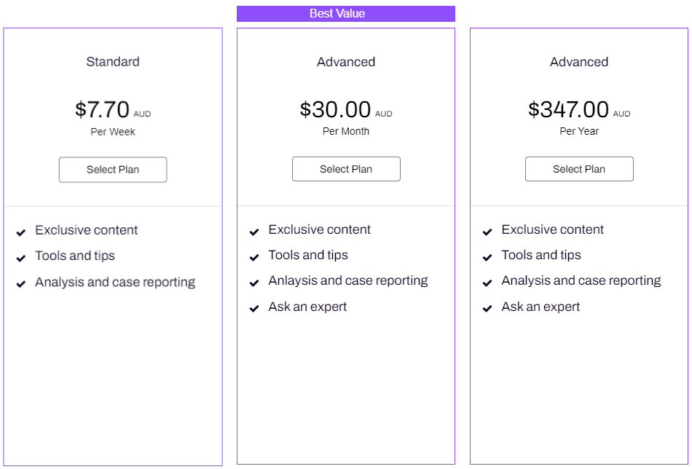Click the $347.00 AUD yearly price
This screenshot has height=469, width=692.
579,110
